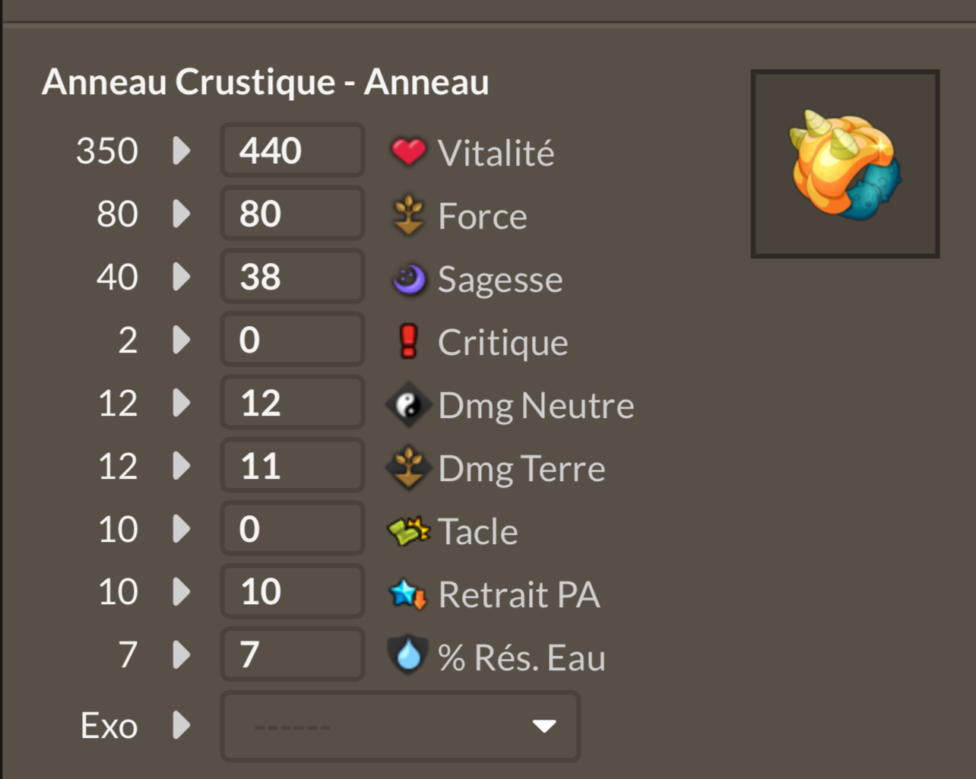Viewport: 976px width, 779px height.
Task: Click the arrow next to Critique 2
Action: click(x=181, y=340)
